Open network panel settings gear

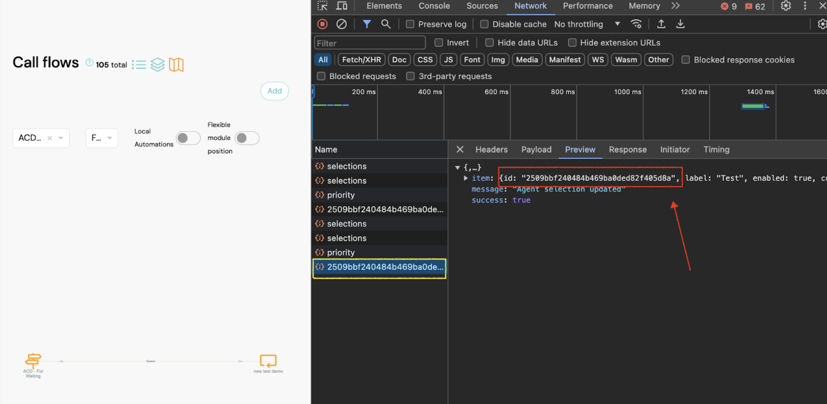pos(822,24)
